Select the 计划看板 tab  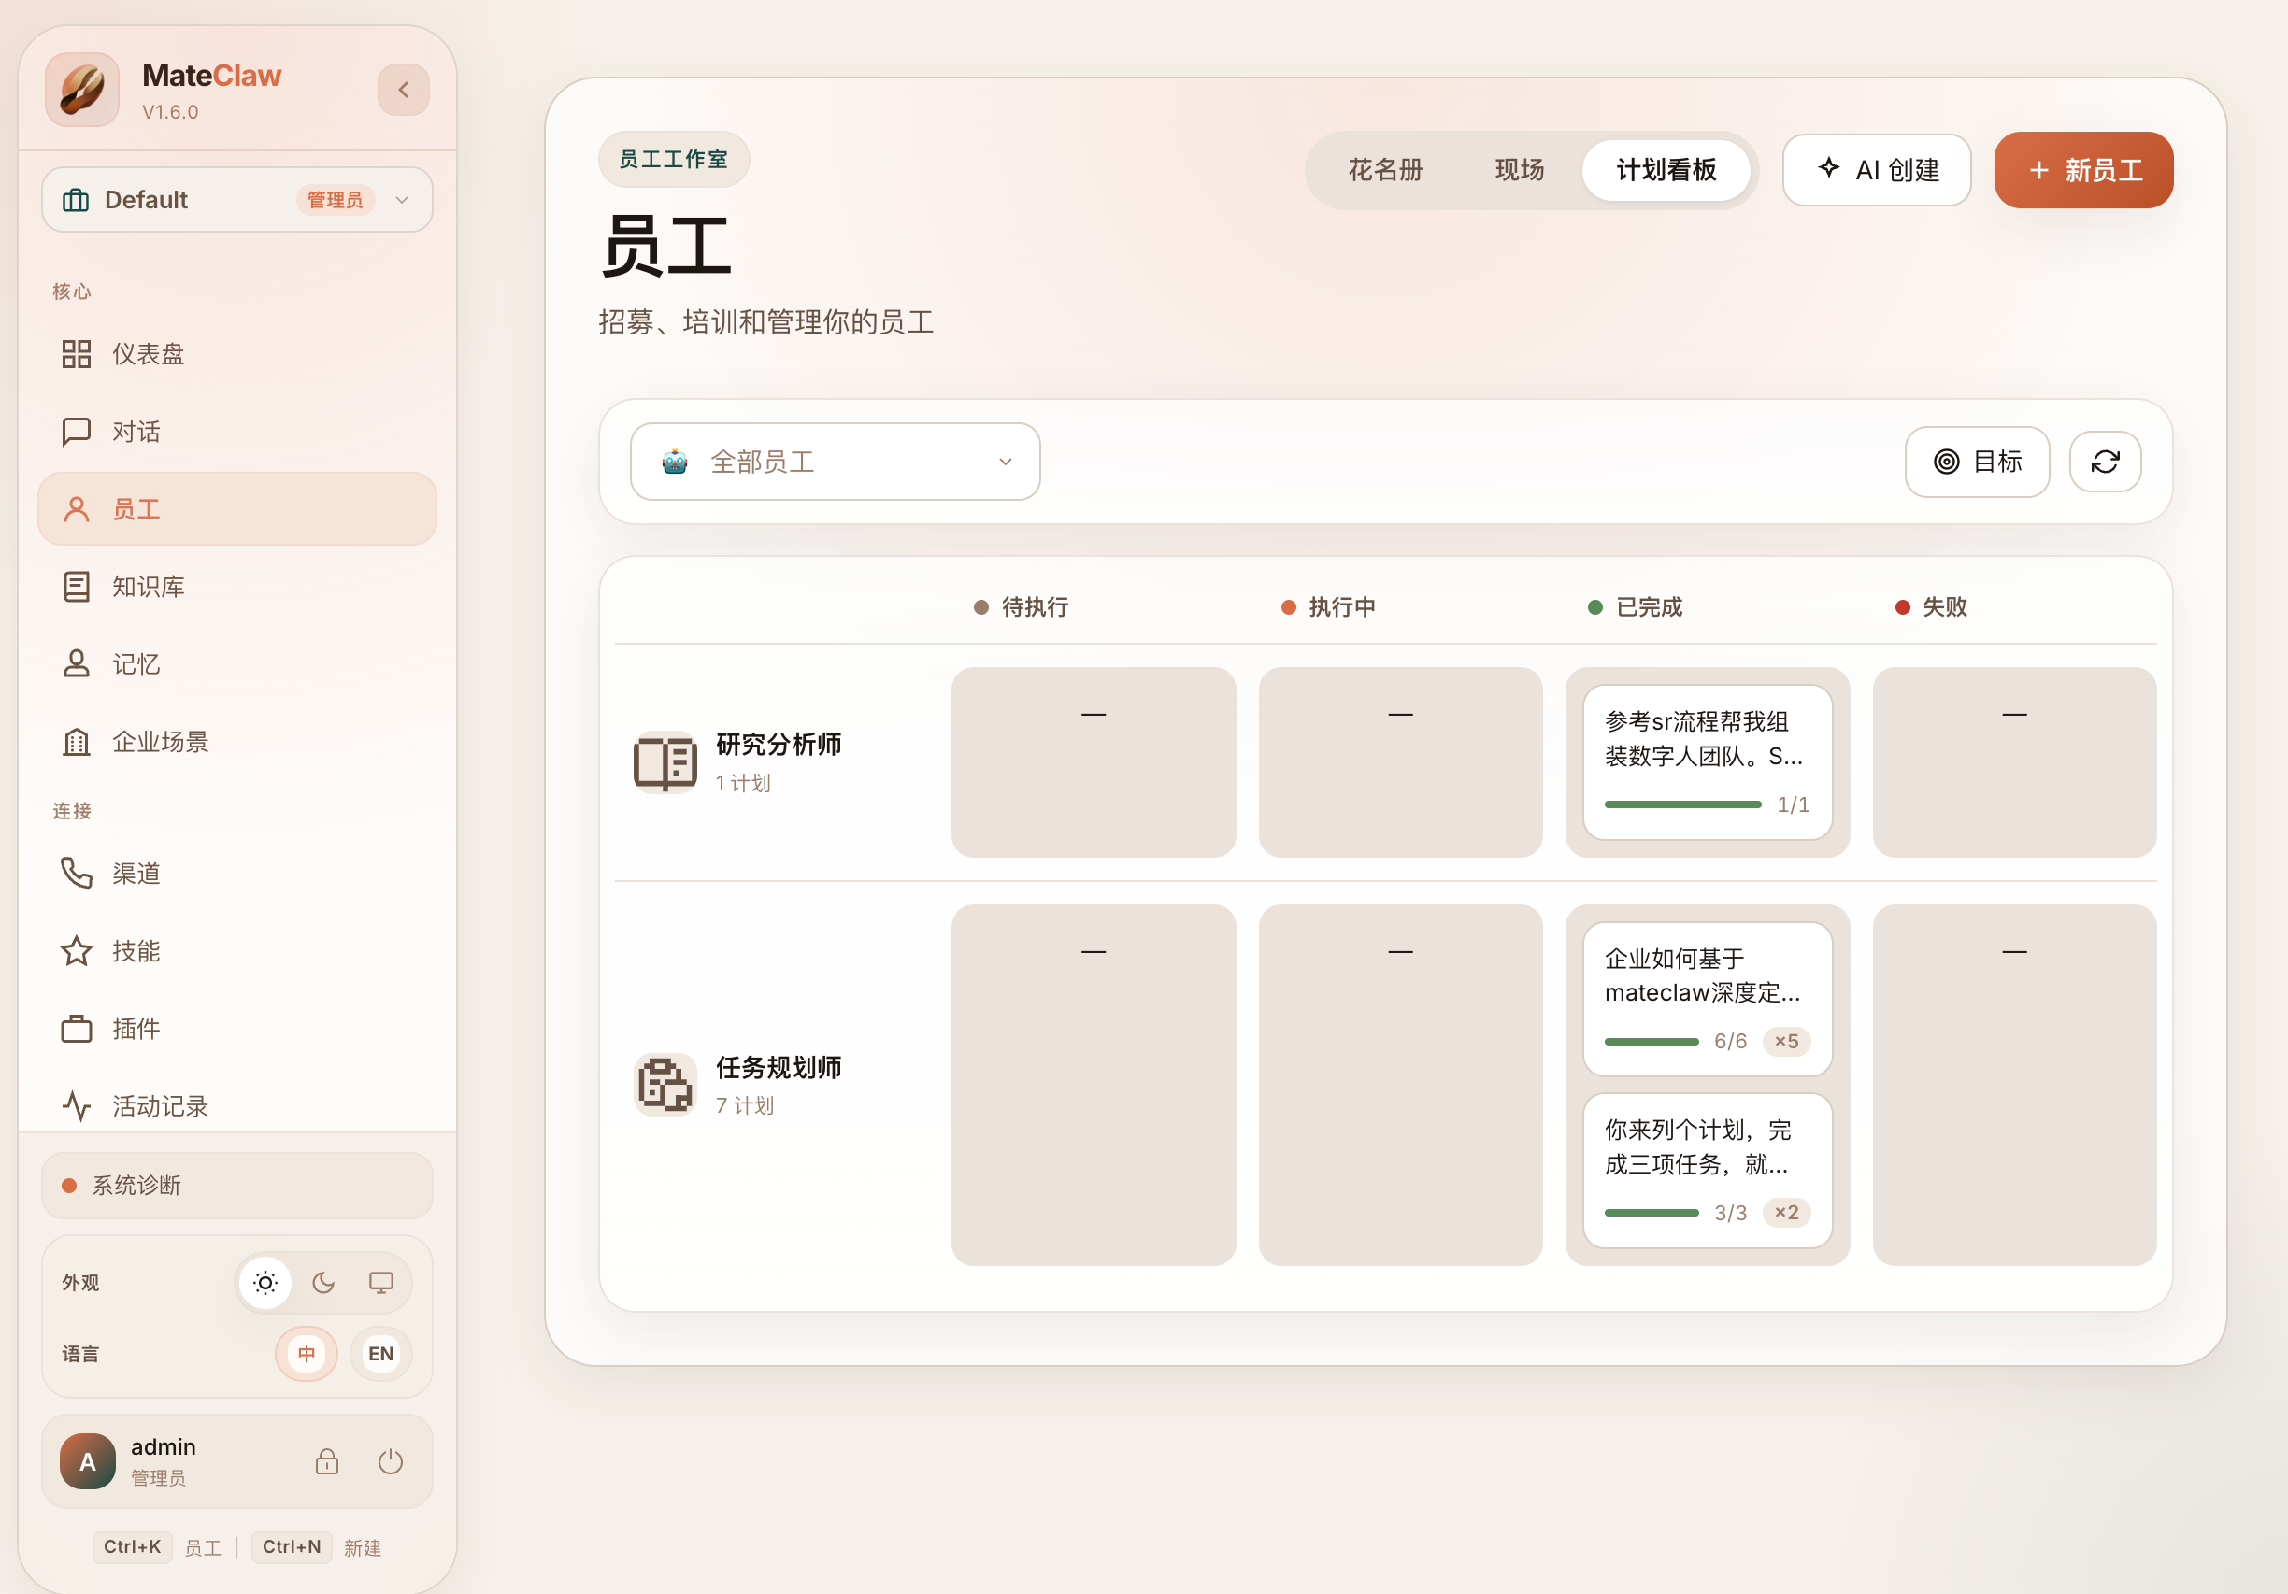coord(1666,170)
